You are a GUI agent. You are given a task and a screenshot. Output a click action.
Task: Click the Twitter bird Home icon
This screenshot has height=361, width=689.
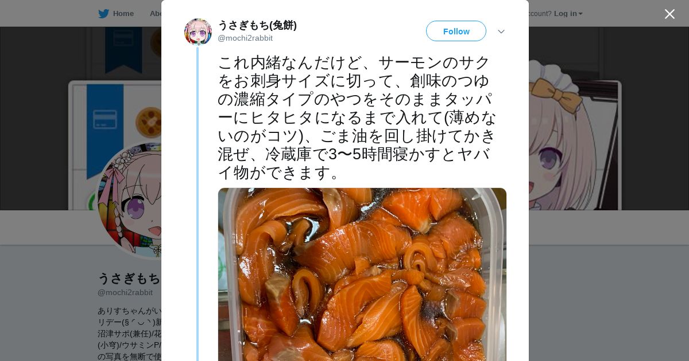tap(103, 14)
